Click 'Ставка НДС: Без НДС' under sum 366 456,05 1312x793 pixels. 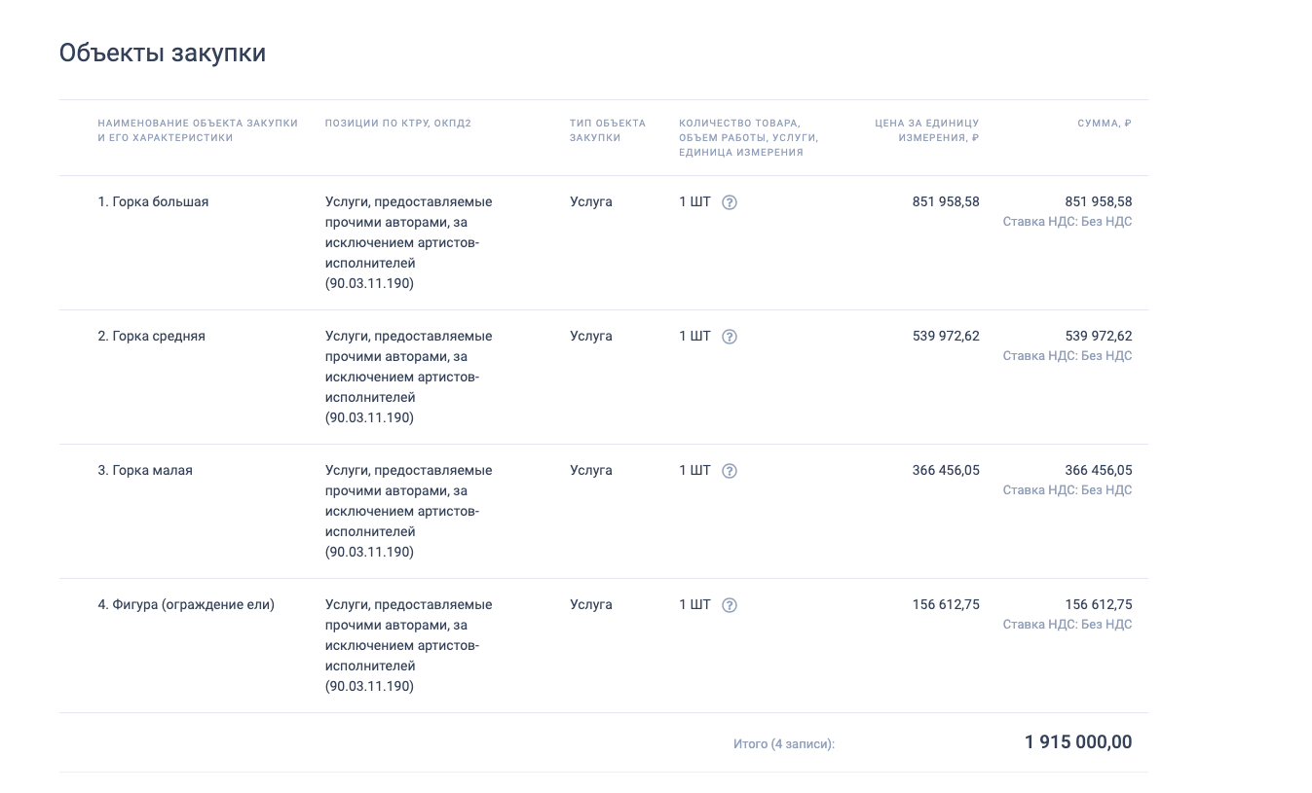click(1068, 490)
